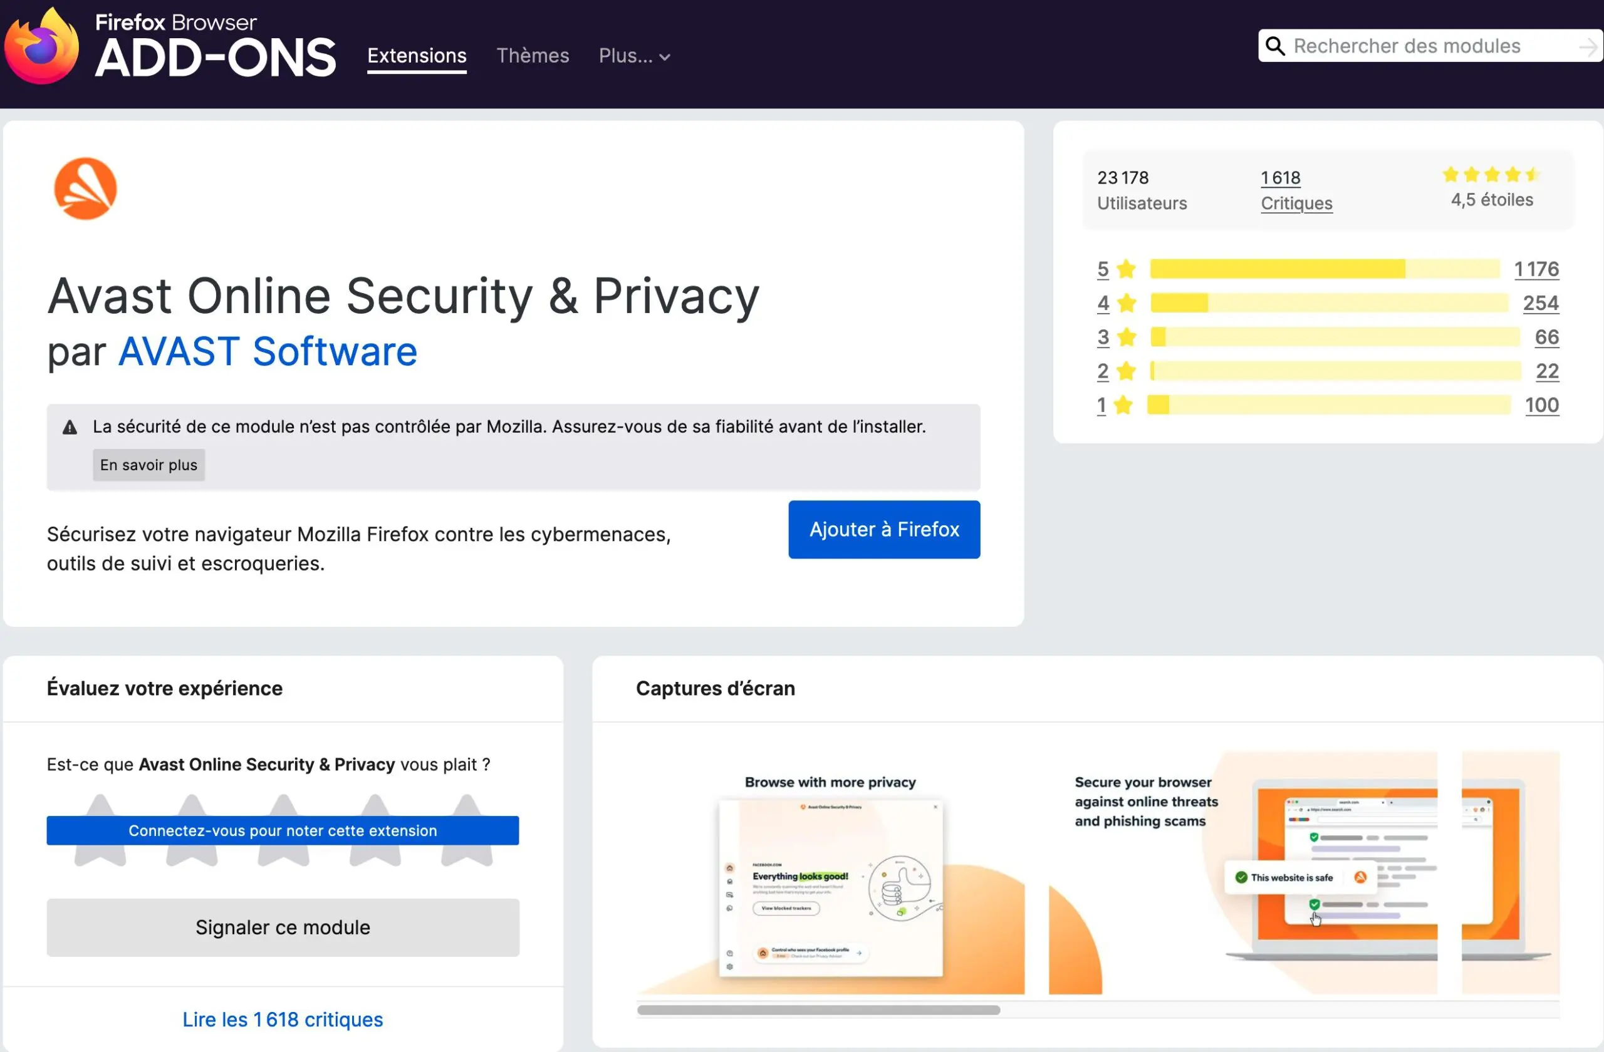Open Lire les 1 618 critiques link
The image size is (1604, 1052).
pyautogui.click(x=283, y=1019)
